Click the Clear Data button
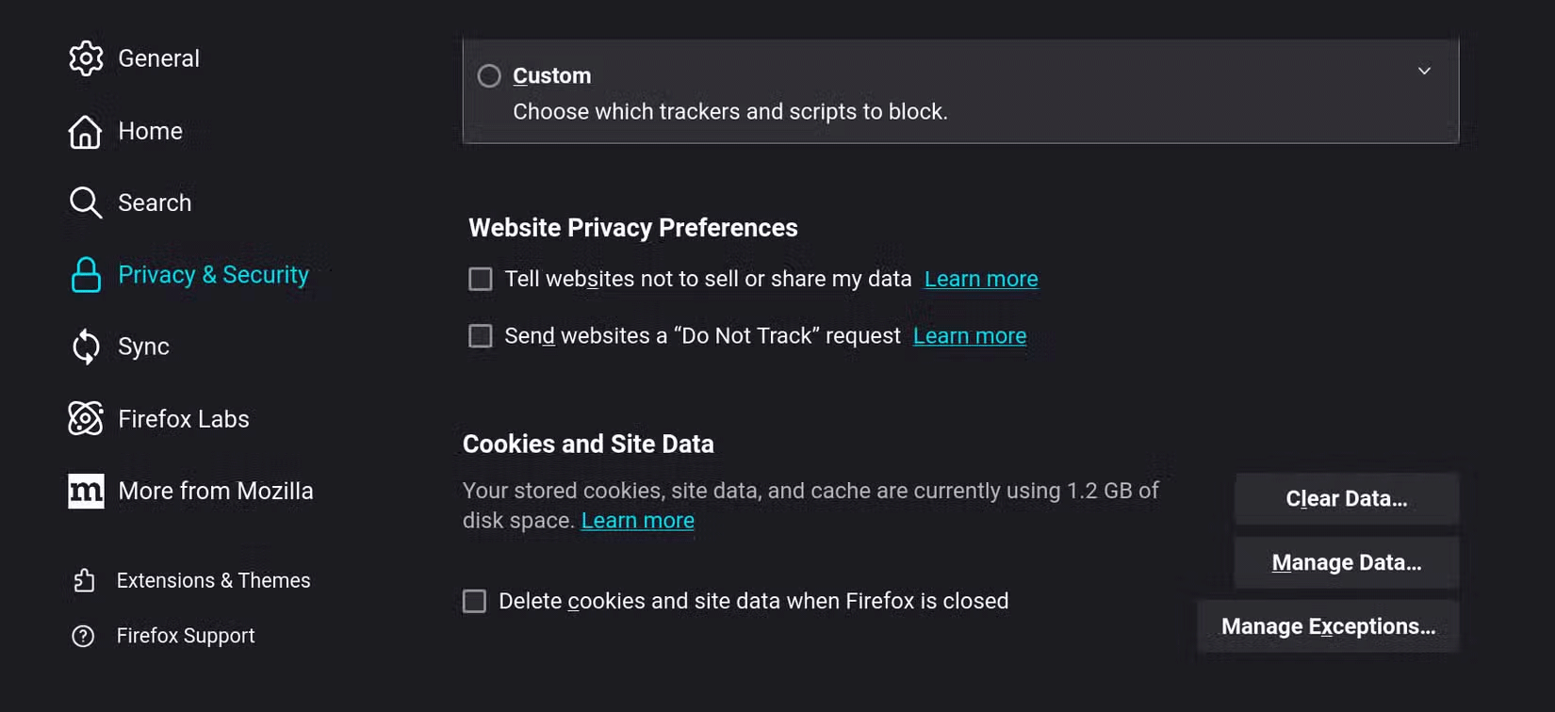This screenshot has width=1555, height=712. click(1346, 498)
